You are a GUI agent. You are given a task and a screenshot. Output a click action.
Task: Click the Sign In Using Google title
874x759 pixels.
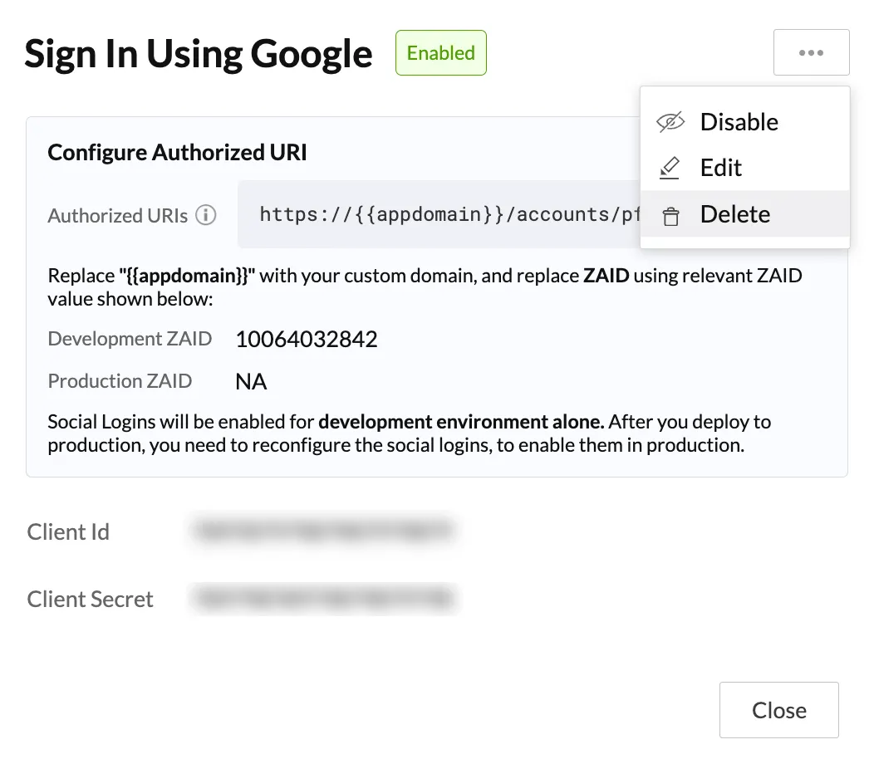(199, 54)
